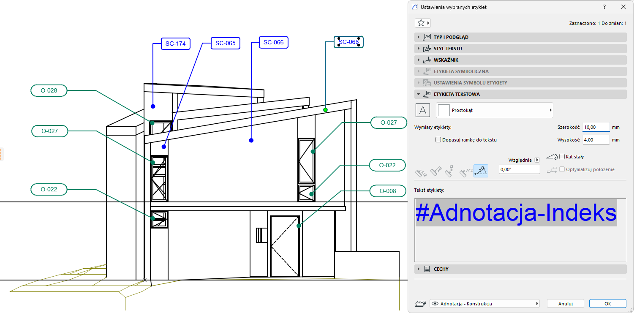Click the 'Wymiary etykiety:' label text
This screenshot has height=313, width=634.
pos(433,127)
